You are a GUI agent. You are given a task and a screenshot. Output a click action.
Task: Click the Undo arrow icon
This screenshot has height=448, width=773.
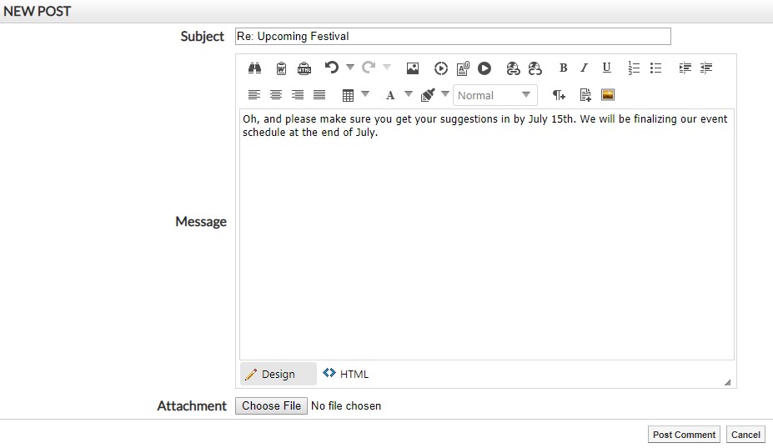[x=331, y=68]
